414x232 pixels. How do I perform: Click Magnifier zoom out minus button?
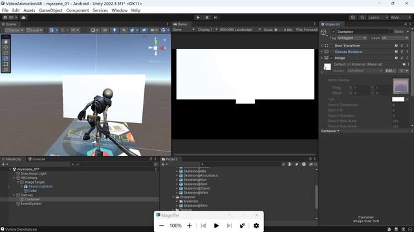coord(162,226)
